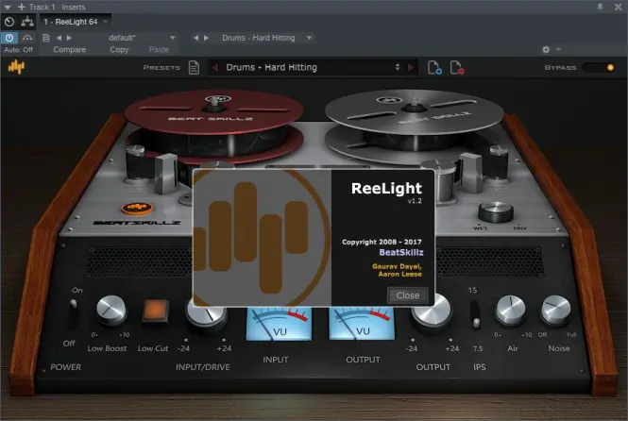The height and width of the screenshot is (421, 628).
Task: Go to next preset with red right arrow
Action: pyautogui.click(x=411, y=68)
